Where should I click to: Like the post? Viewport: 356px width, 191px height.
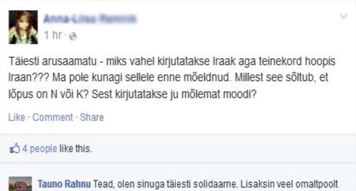[x=16, y=117]
